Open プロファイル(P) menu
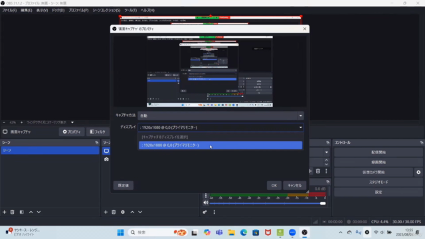Screen dimensions: 425x239 (78, 11)
